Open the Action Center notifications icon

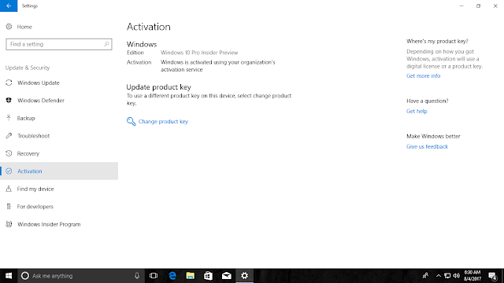point(493,276)
